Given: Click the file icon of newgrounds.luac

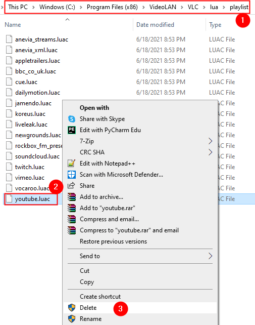Looking at the screenshot, I should (9, 135).
